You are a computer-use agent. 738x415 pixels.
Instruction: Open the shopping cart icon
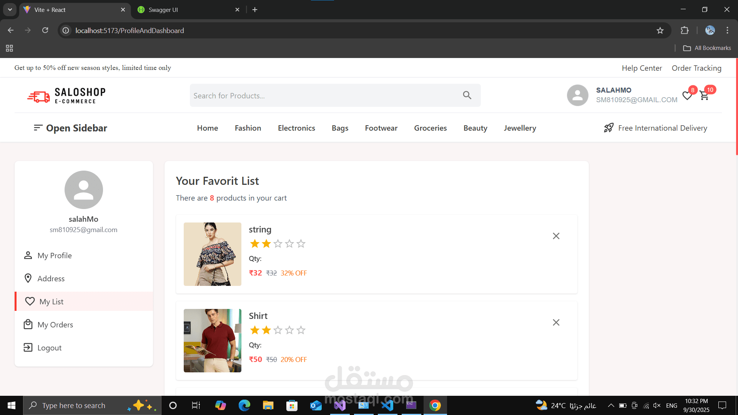click(704, 96)
